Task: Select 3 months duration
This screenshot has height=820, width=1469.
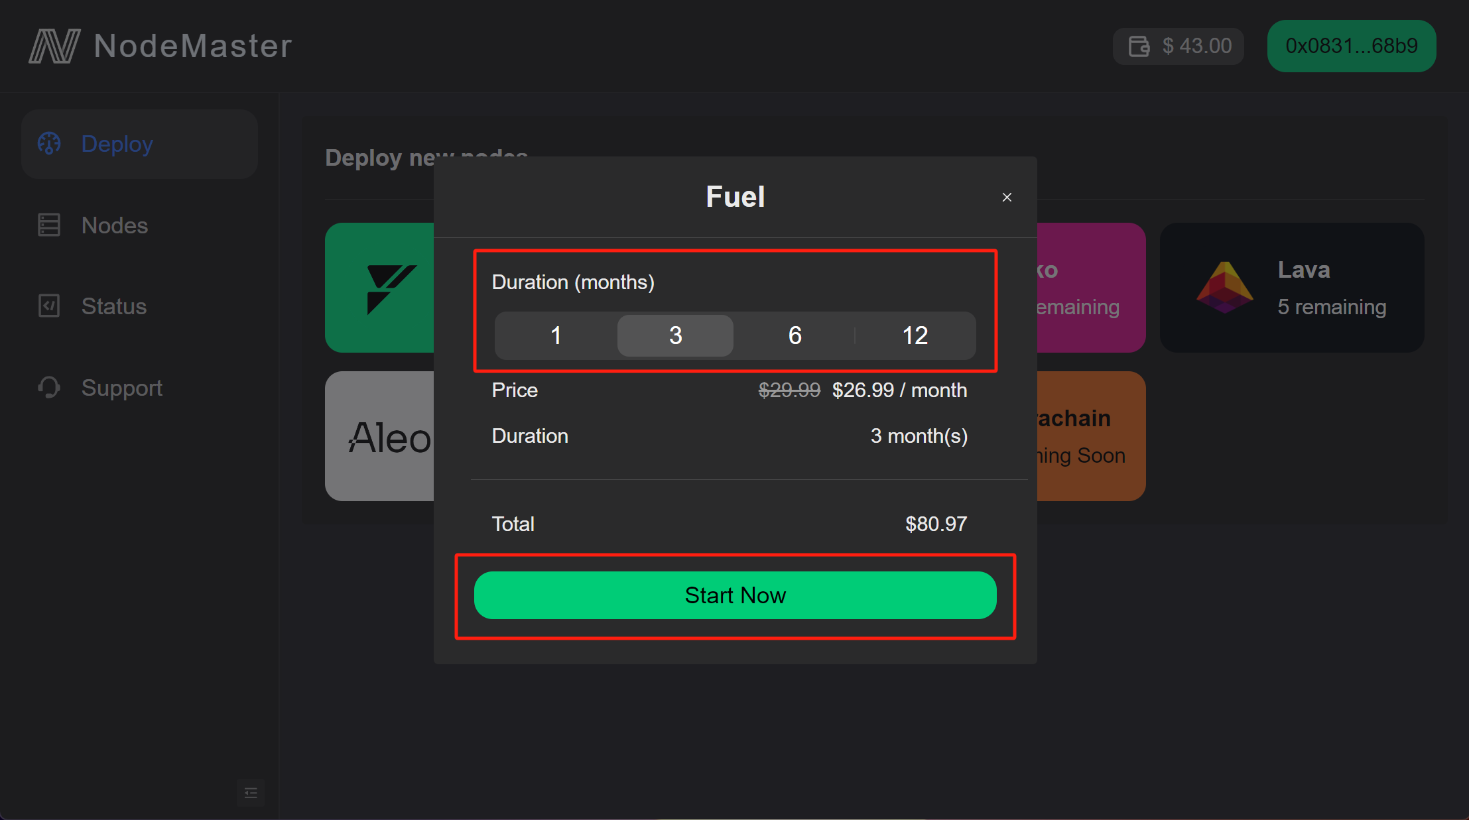Action: pyautogui.click(x=675, y=335)
